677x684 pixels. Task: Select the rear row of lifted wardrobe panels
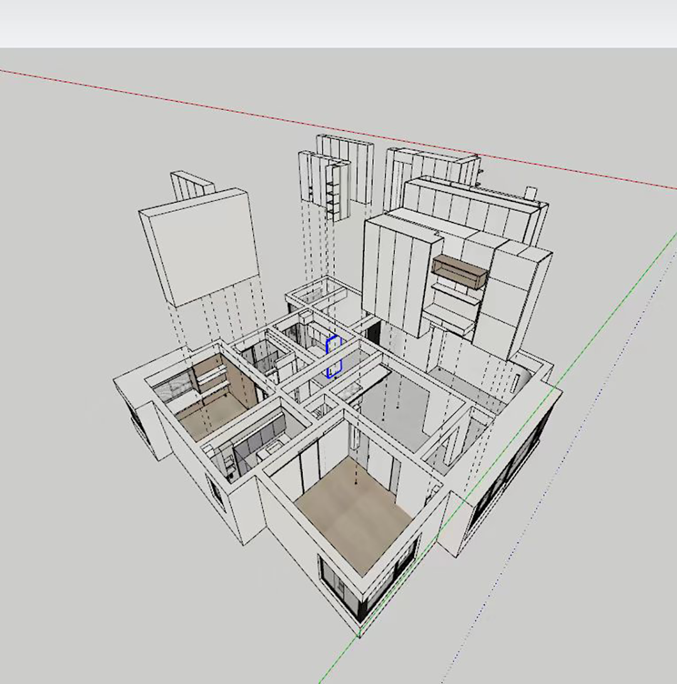(x=470, y=207)
